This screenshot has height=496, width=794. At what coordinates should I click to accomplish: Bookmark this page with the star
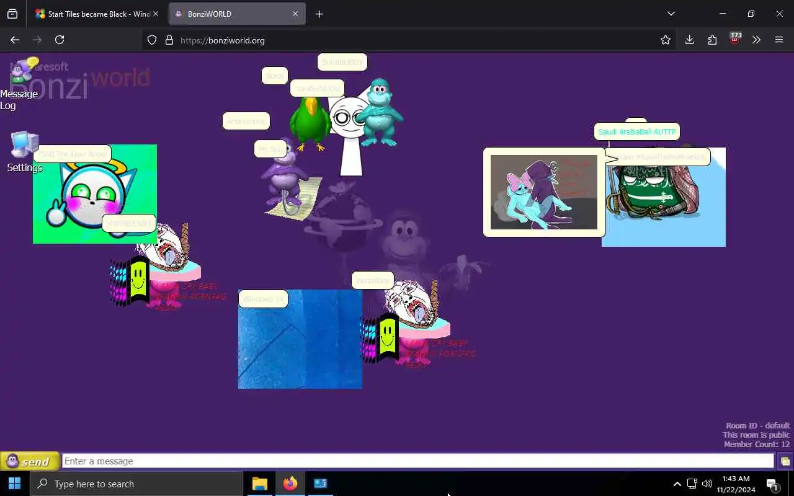(x=666, y=40)
